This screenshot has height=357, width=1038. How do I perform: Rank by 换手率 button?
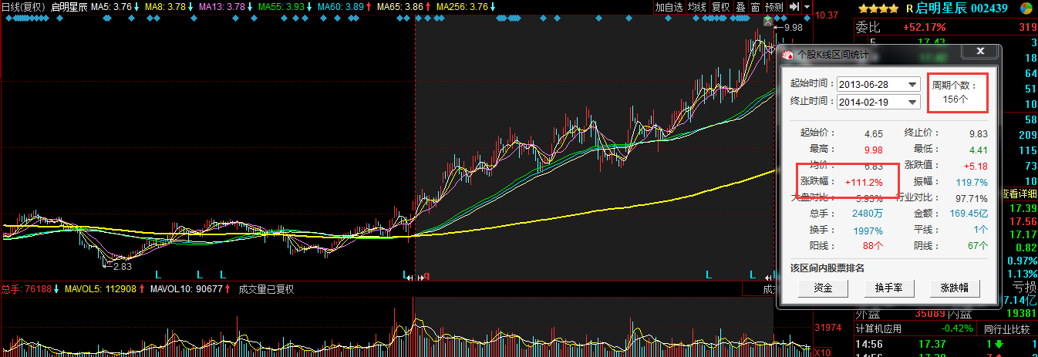point(888,288)
